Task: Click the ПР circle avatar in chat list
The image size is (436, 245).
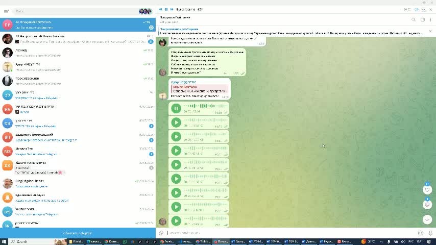Action: 8,24
